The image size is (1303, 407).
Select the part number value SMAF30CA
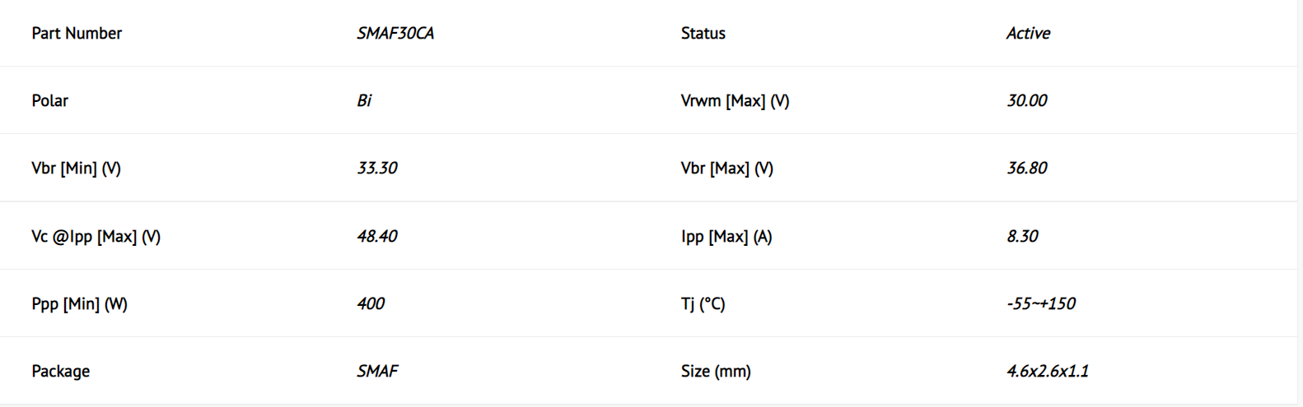pyautogui.click(x=395, y=33)
